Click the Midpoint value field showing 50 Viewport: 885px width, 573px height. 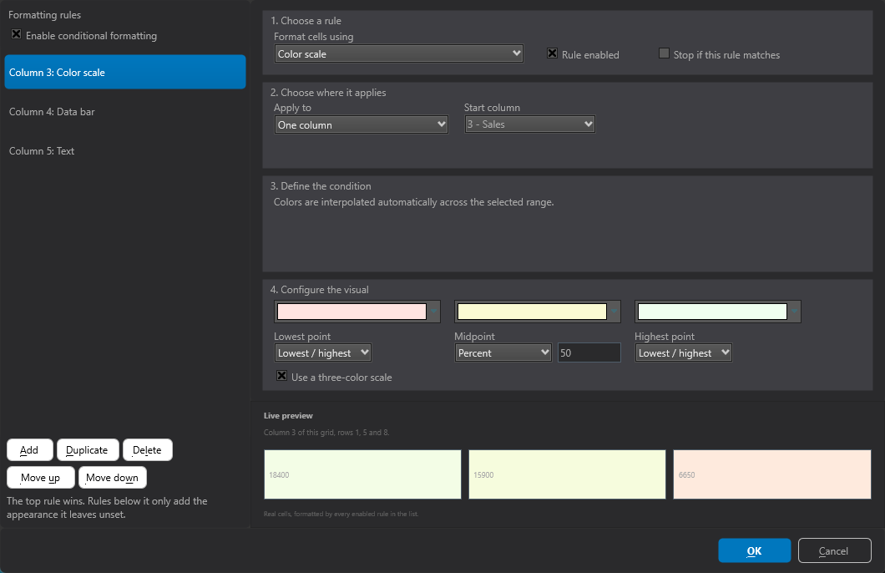(x=589, y=352)
